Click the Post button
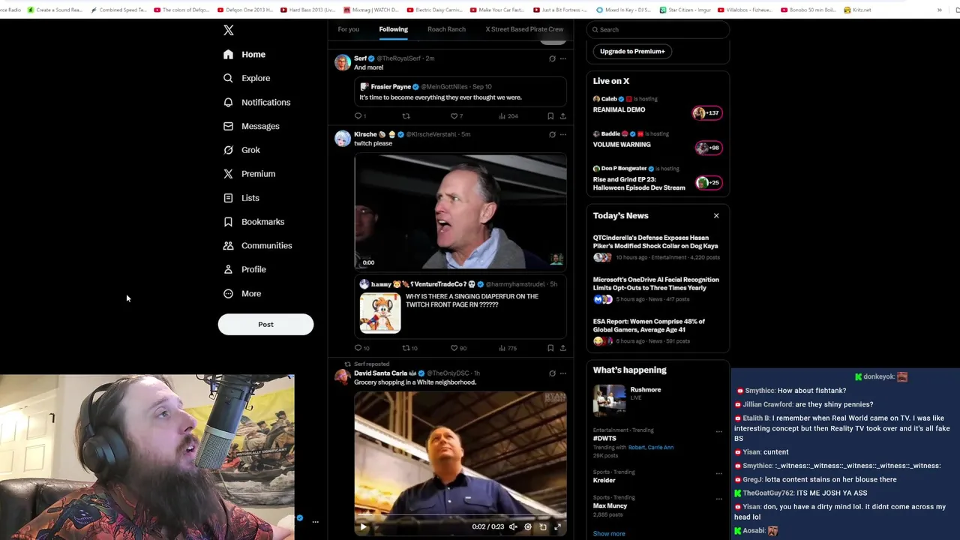 tap(265, 324)
